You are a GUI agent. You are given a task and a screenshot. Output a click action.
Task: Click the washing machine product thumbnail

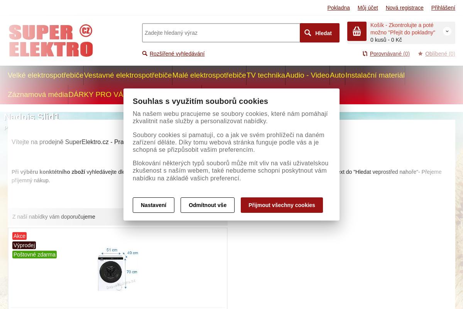(118, 270)
